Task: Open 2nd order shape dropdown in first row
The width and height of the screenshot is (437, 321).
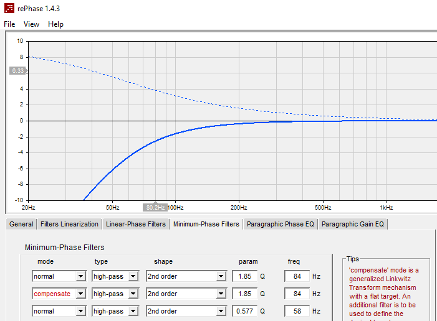Action: (221, 276)
